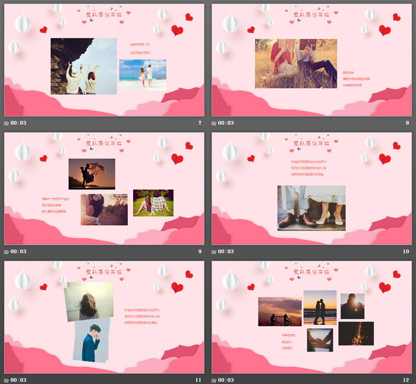416x384 pixels.
Task: Click the 00:03 timing under slide 7
Action: point(18,123)
